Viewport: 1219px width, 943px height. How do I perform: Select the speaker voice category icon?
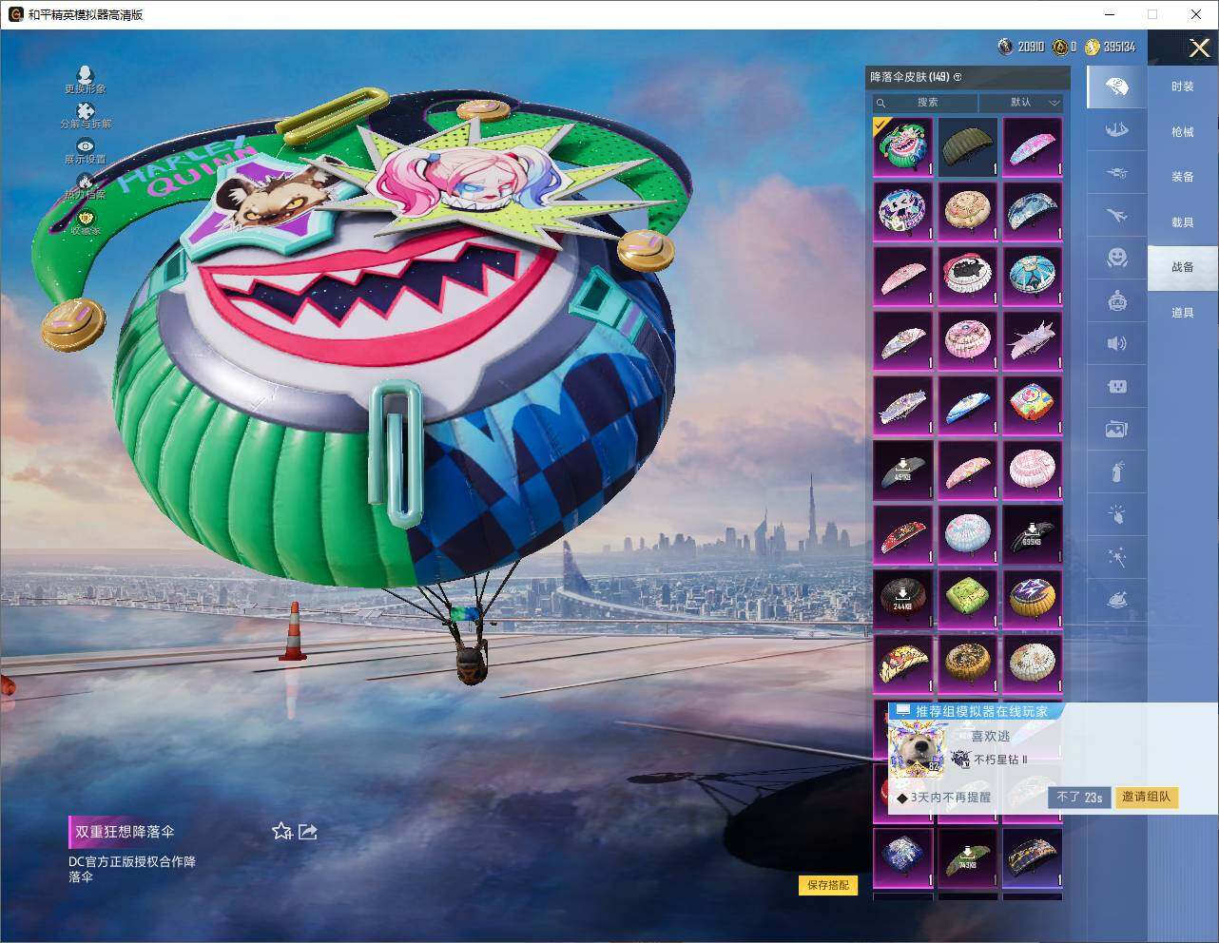click(x=1117, y=343)
